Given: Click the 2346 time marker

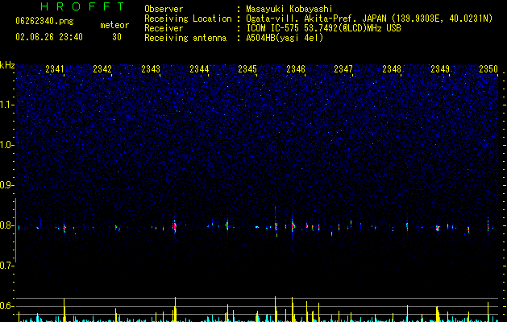Looking at the screenshot, I should point(296,68).
